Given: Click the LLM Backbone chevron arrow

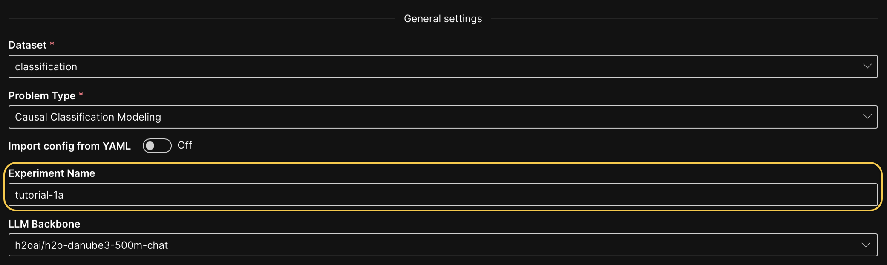Looking at the screenshot, I should pyautogui.click(x=866, y=245).
